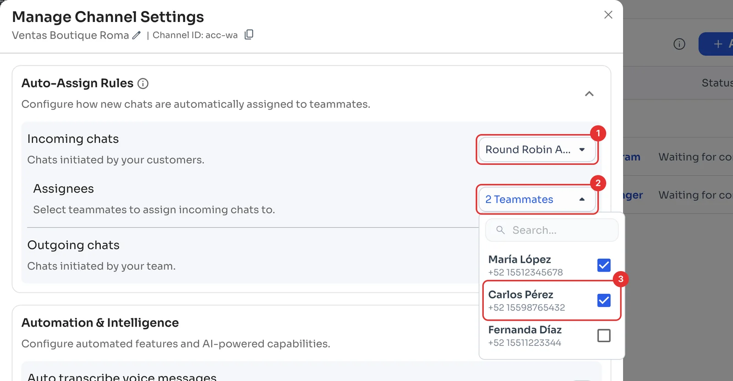The width and height of the screenshot is (733, 381).
Task: Focus the teammate Search field
Action: point(552,230)
